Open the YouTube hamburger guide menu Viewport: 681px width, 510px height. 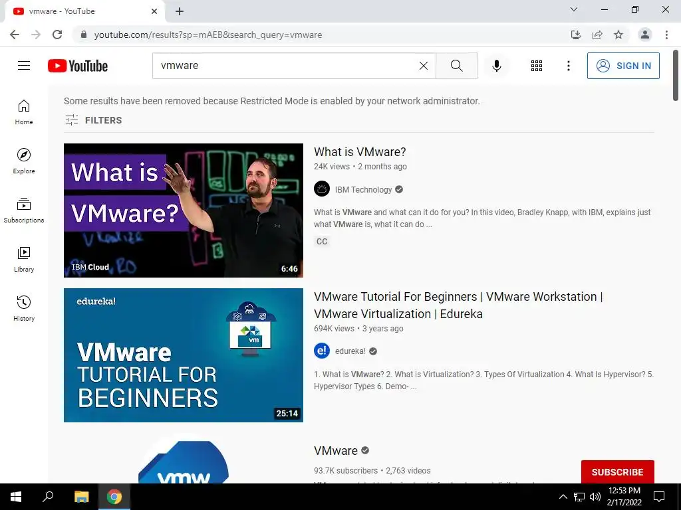[24, 66]
